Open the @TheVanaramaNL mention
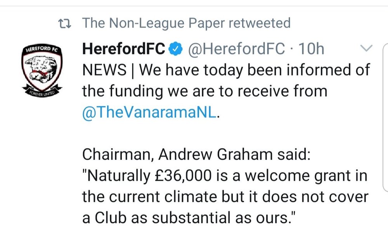This screenshot has height=246, width=388. 149,113
